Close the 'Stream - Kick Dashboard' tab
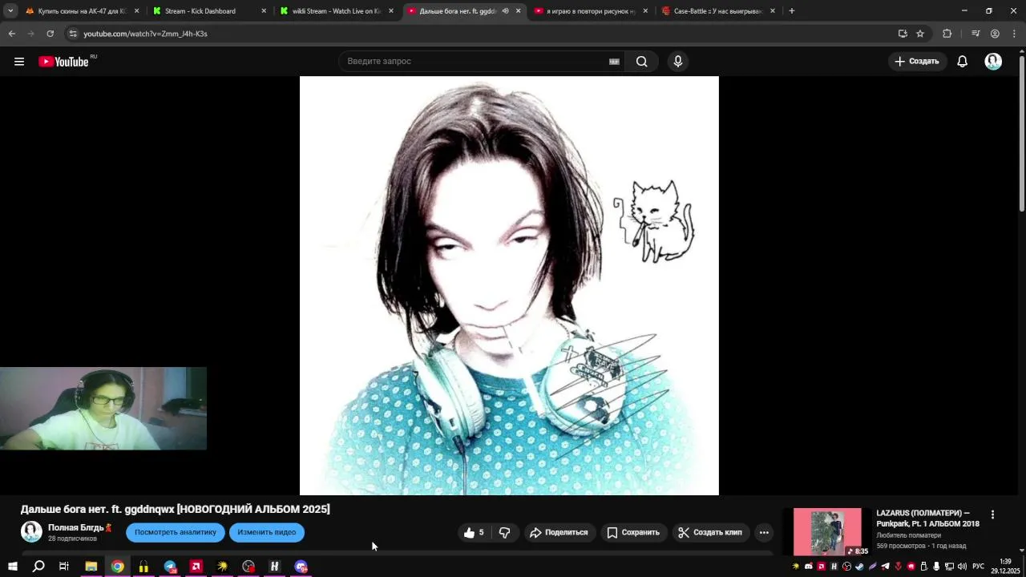This screenshot has width=1026, height=577. point(264,11)
